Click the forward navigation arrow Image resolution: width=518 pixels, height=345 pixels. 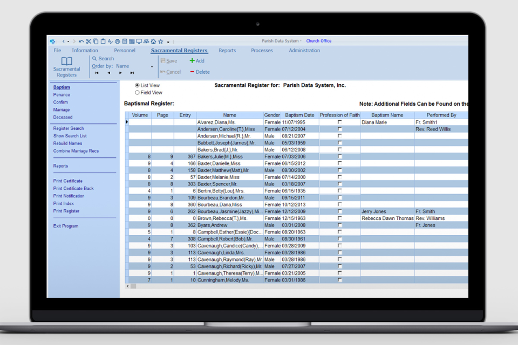tap(74, 42)
